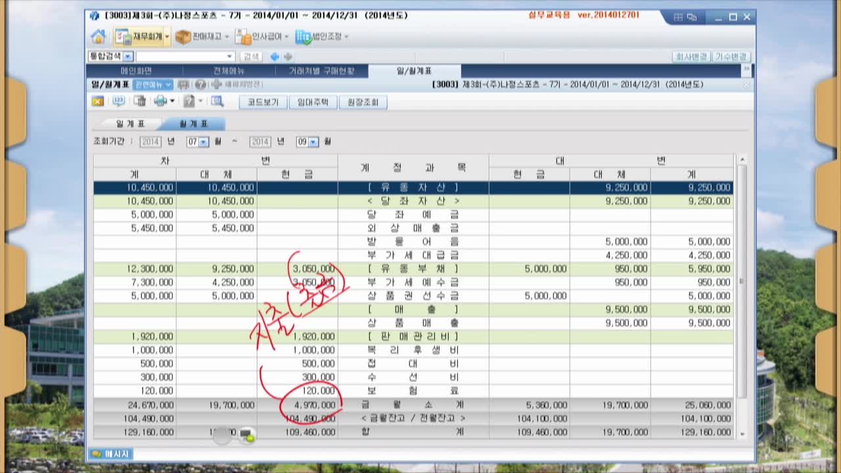Select the 월계표 sub-tab

click(x=193, y=124)
